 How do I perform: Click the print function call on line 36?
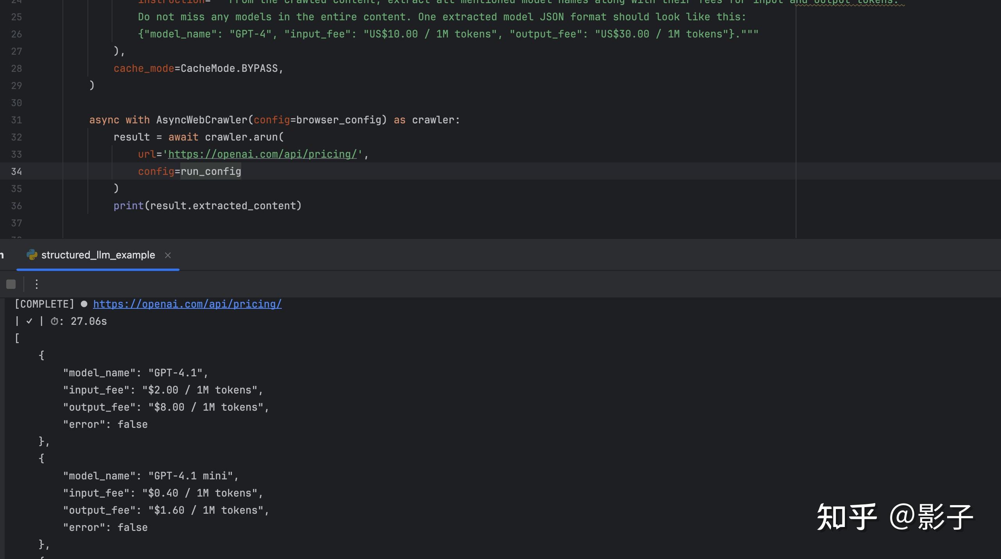[x=128, y=206]
